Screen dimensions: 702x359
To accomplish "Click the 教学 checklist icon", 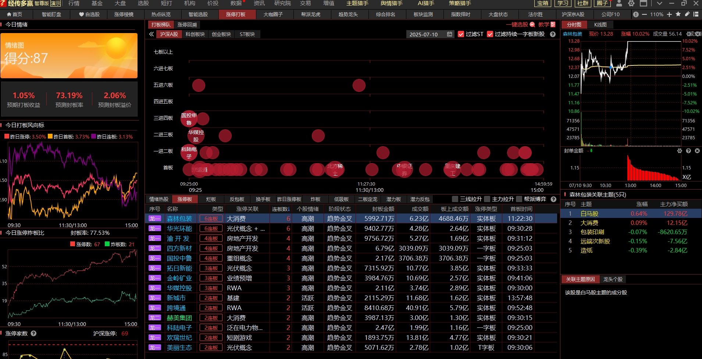I will (553, 25).
